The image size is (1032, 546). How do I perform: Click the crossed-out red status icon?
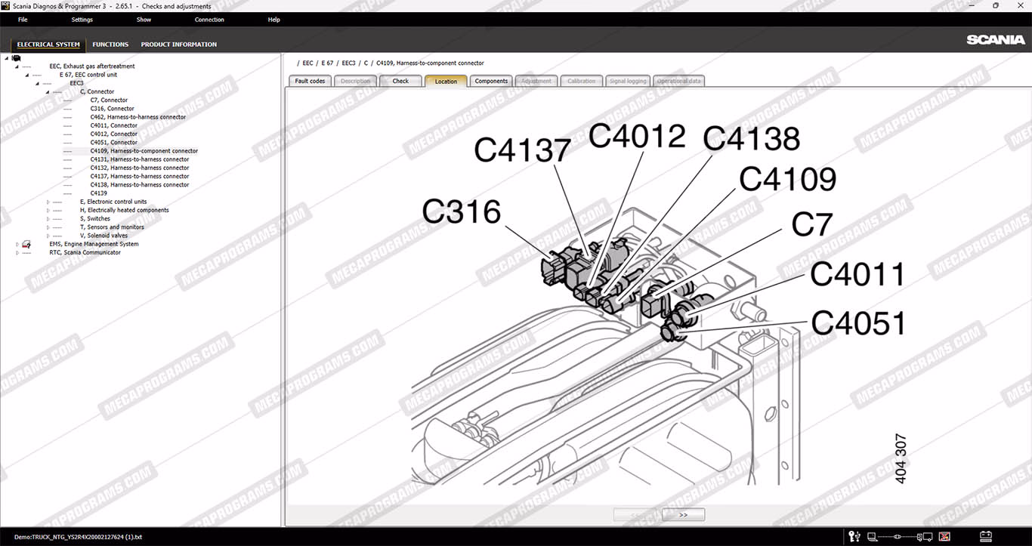[944, 537]
